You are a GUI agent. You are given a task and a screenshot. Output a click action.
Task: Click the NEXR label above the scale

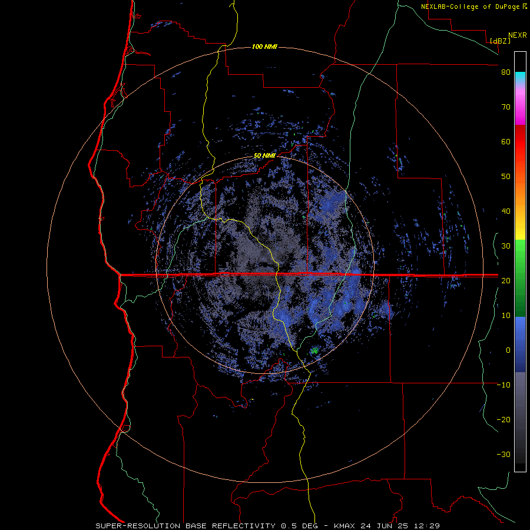click(517, 35)
